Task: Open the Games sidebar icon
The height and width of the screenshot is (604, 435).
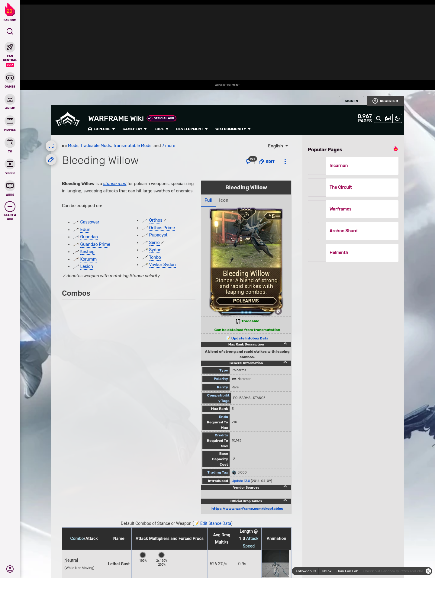Action: point(10,78)
